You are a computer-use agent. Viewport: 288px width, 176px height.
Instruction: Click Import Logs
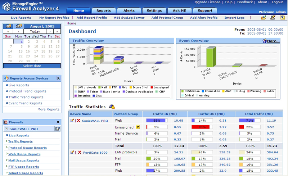pyautogui.click(x=234, y=18)
